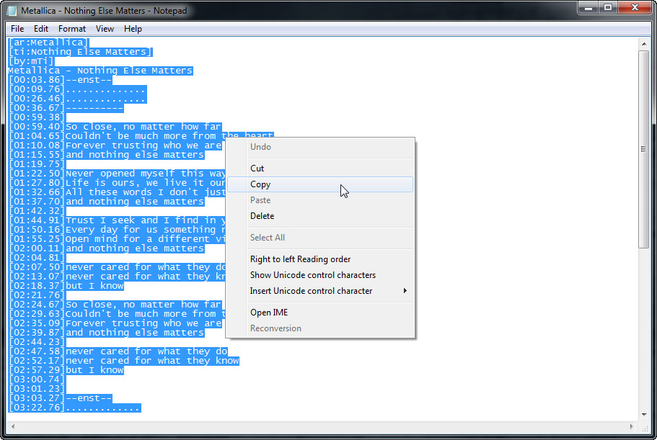657x440 pixels.
Task: Click the vertical scrollbar up arrow
Action: [x=644, y=43]
